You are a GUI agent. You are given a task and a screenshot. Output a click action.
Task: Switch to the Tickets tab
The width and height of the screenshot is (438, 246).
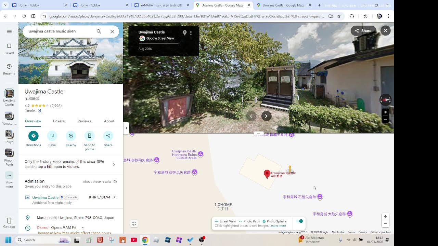point(59,121)
